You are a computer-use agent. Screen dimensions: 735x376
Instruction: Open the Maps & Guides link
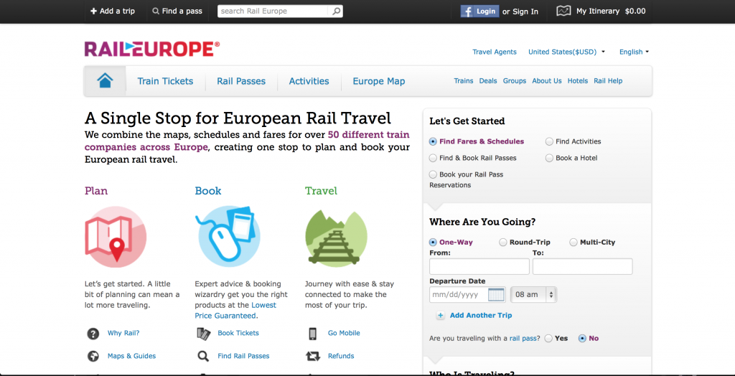coord(132,357)
